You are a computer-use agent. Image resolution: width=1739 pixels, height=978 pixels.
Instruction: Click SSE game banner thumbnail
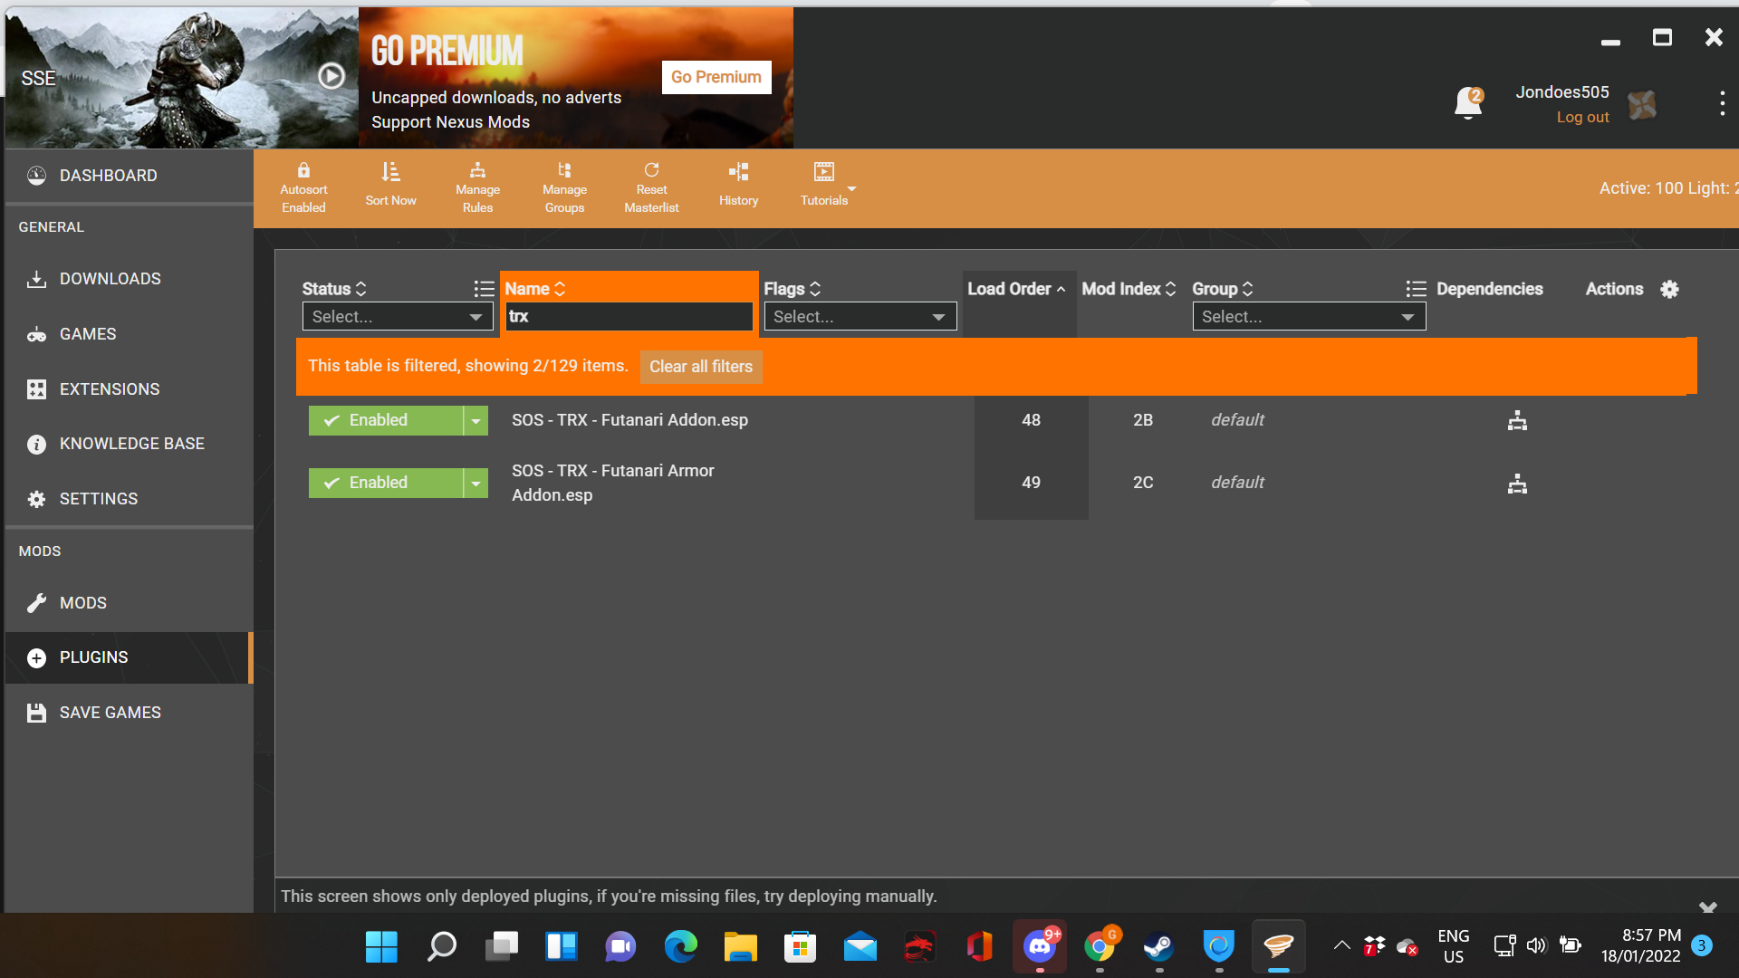[181, 78]
